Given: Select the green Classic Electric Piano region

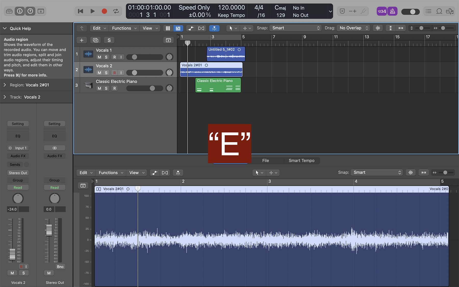Looking at the screenshot, I should (218, 85).
